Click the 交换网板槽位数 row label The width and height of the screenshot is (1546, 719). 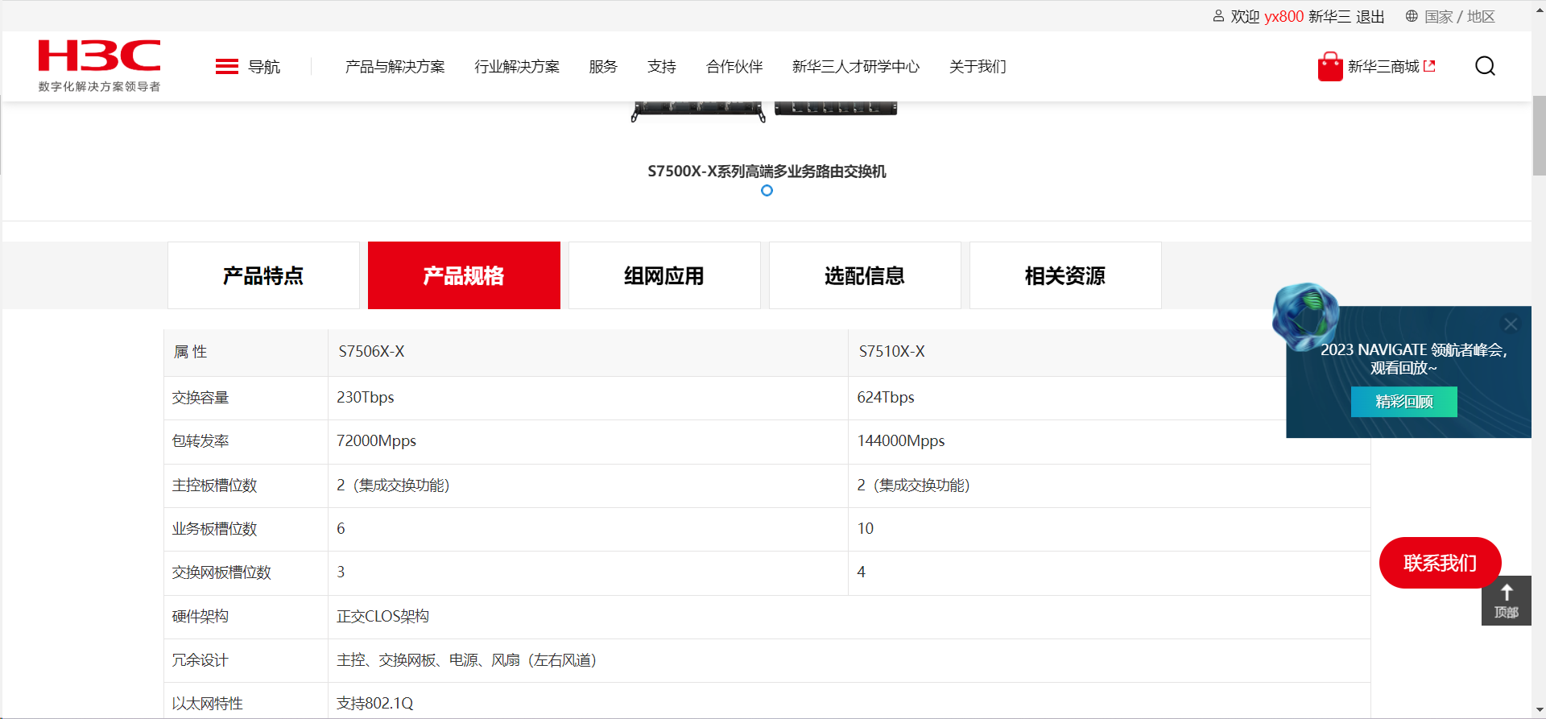click(x=221, y=572)
